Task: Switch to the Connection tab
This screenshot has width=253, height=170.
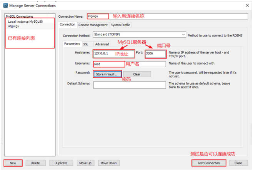Action: tap(67, 25)
